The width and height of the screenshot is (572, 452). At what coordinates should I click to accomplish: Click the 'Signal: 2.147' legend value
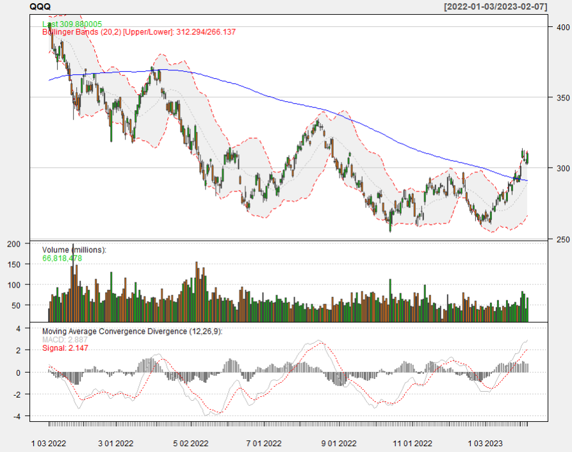click(65, 348)
